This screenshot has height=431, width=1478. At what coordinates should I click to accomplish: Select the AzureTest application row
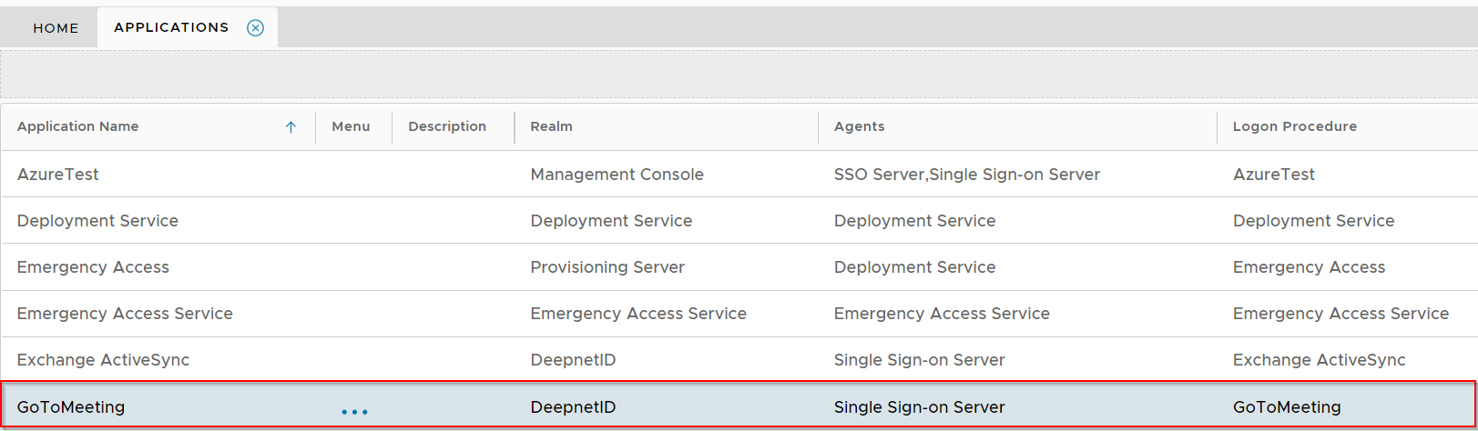[58, 175]
